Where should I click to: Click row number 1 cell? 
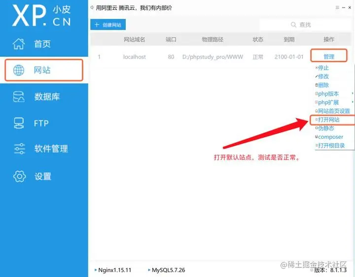click(x=99, y=57)
